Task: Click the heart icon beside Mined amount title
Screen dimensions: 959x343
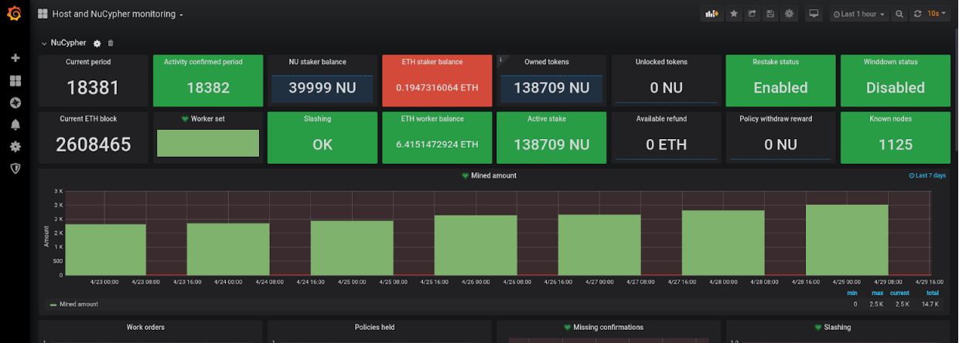Action: click(x=466, y=175)
